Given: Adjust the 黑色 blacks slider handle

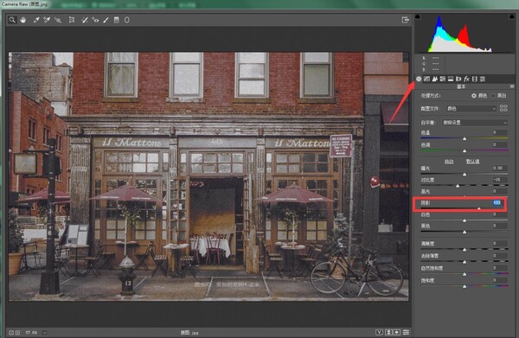Looking at the screenshot, I should (x=465, y=233).
